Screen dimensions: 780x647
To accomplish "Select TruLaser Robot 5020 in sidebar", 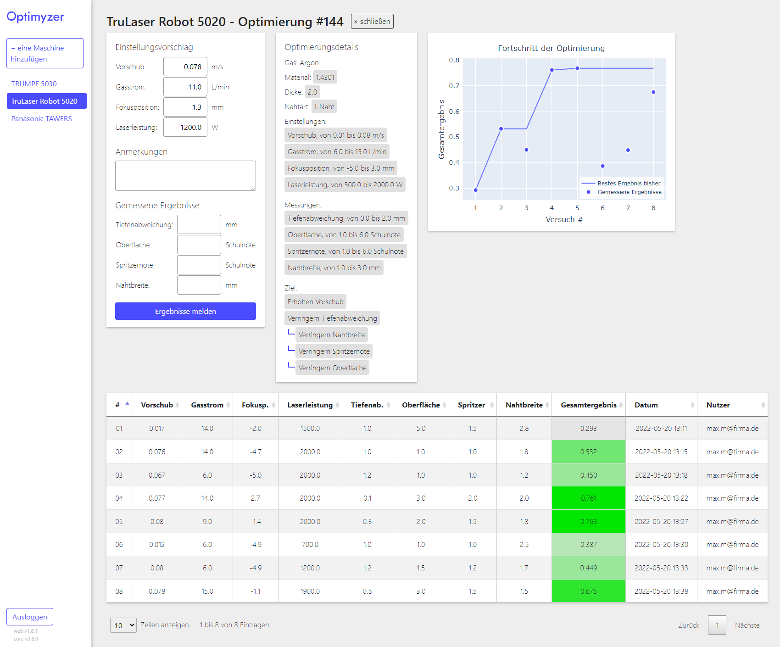I will [x=47, y=101].
